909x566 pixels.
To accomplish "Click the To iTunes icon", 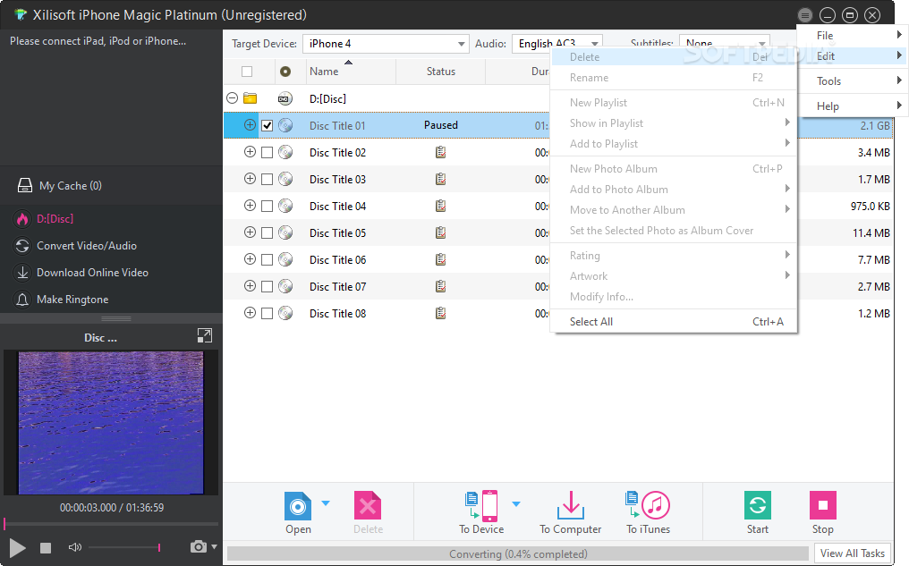I will (648, 506).
